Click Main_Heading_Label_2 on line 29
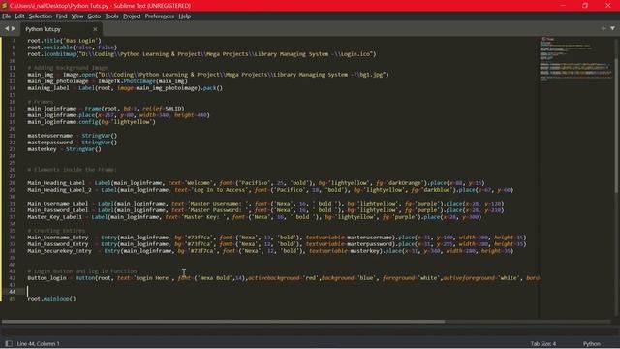The height and width of the screenshot is (349, 620). point(59,190)
